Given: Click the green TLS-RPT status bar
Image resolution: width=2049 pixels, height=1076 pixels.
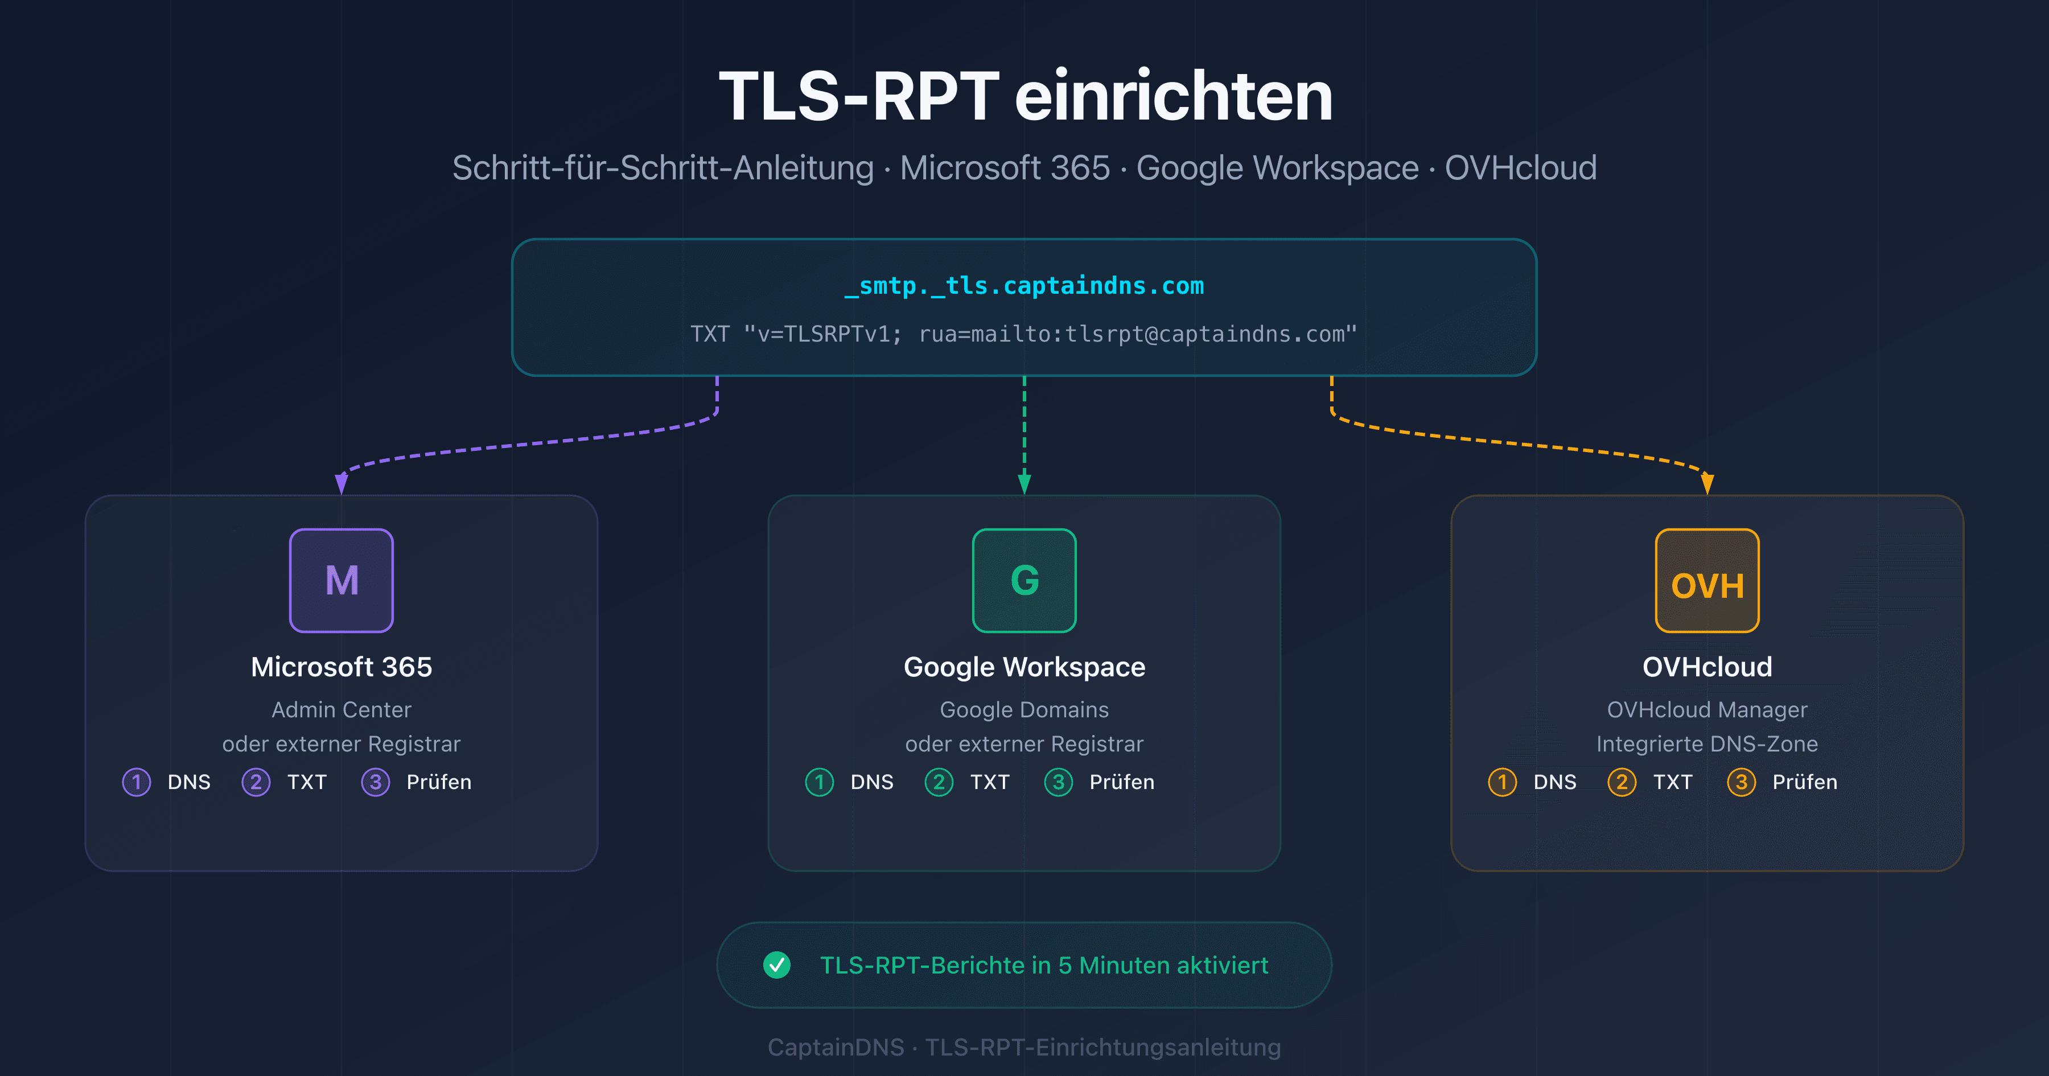Looking at the screenshot, I should point(1024,966).
